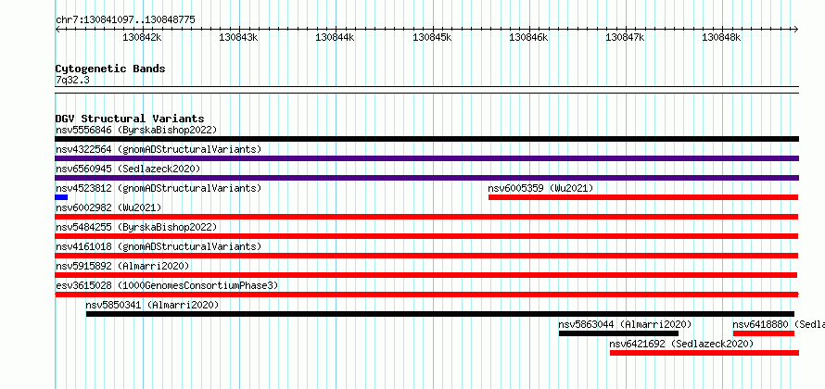This screenshot has height=389, width=825.
Task: Select the red nsv4161018 variant bar
Action: click(x=426, y=256)
